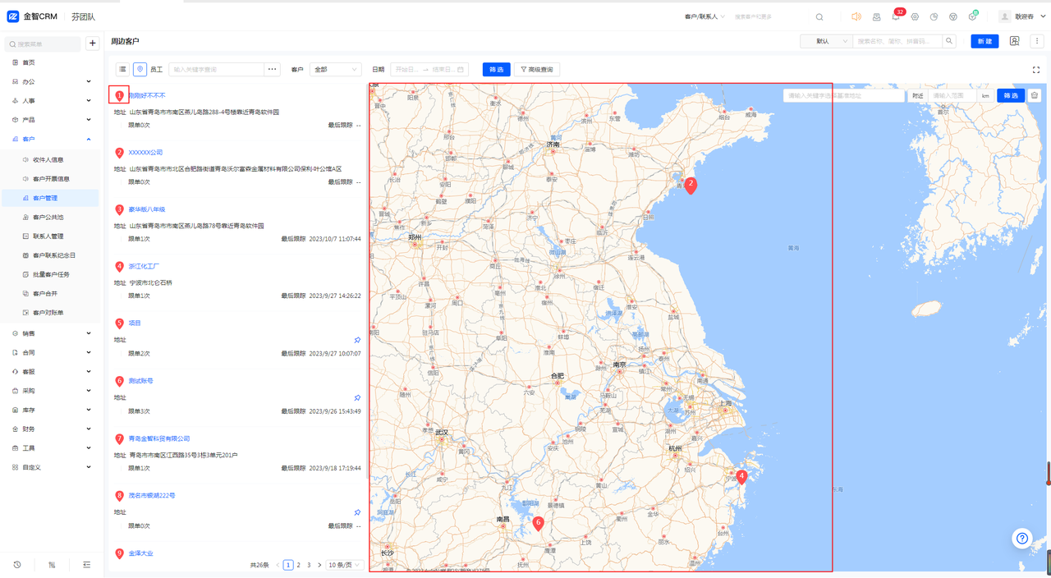Click the cube icon with green badge
The width and height of the screenshot is (1051, 578).
coord(972,16)
